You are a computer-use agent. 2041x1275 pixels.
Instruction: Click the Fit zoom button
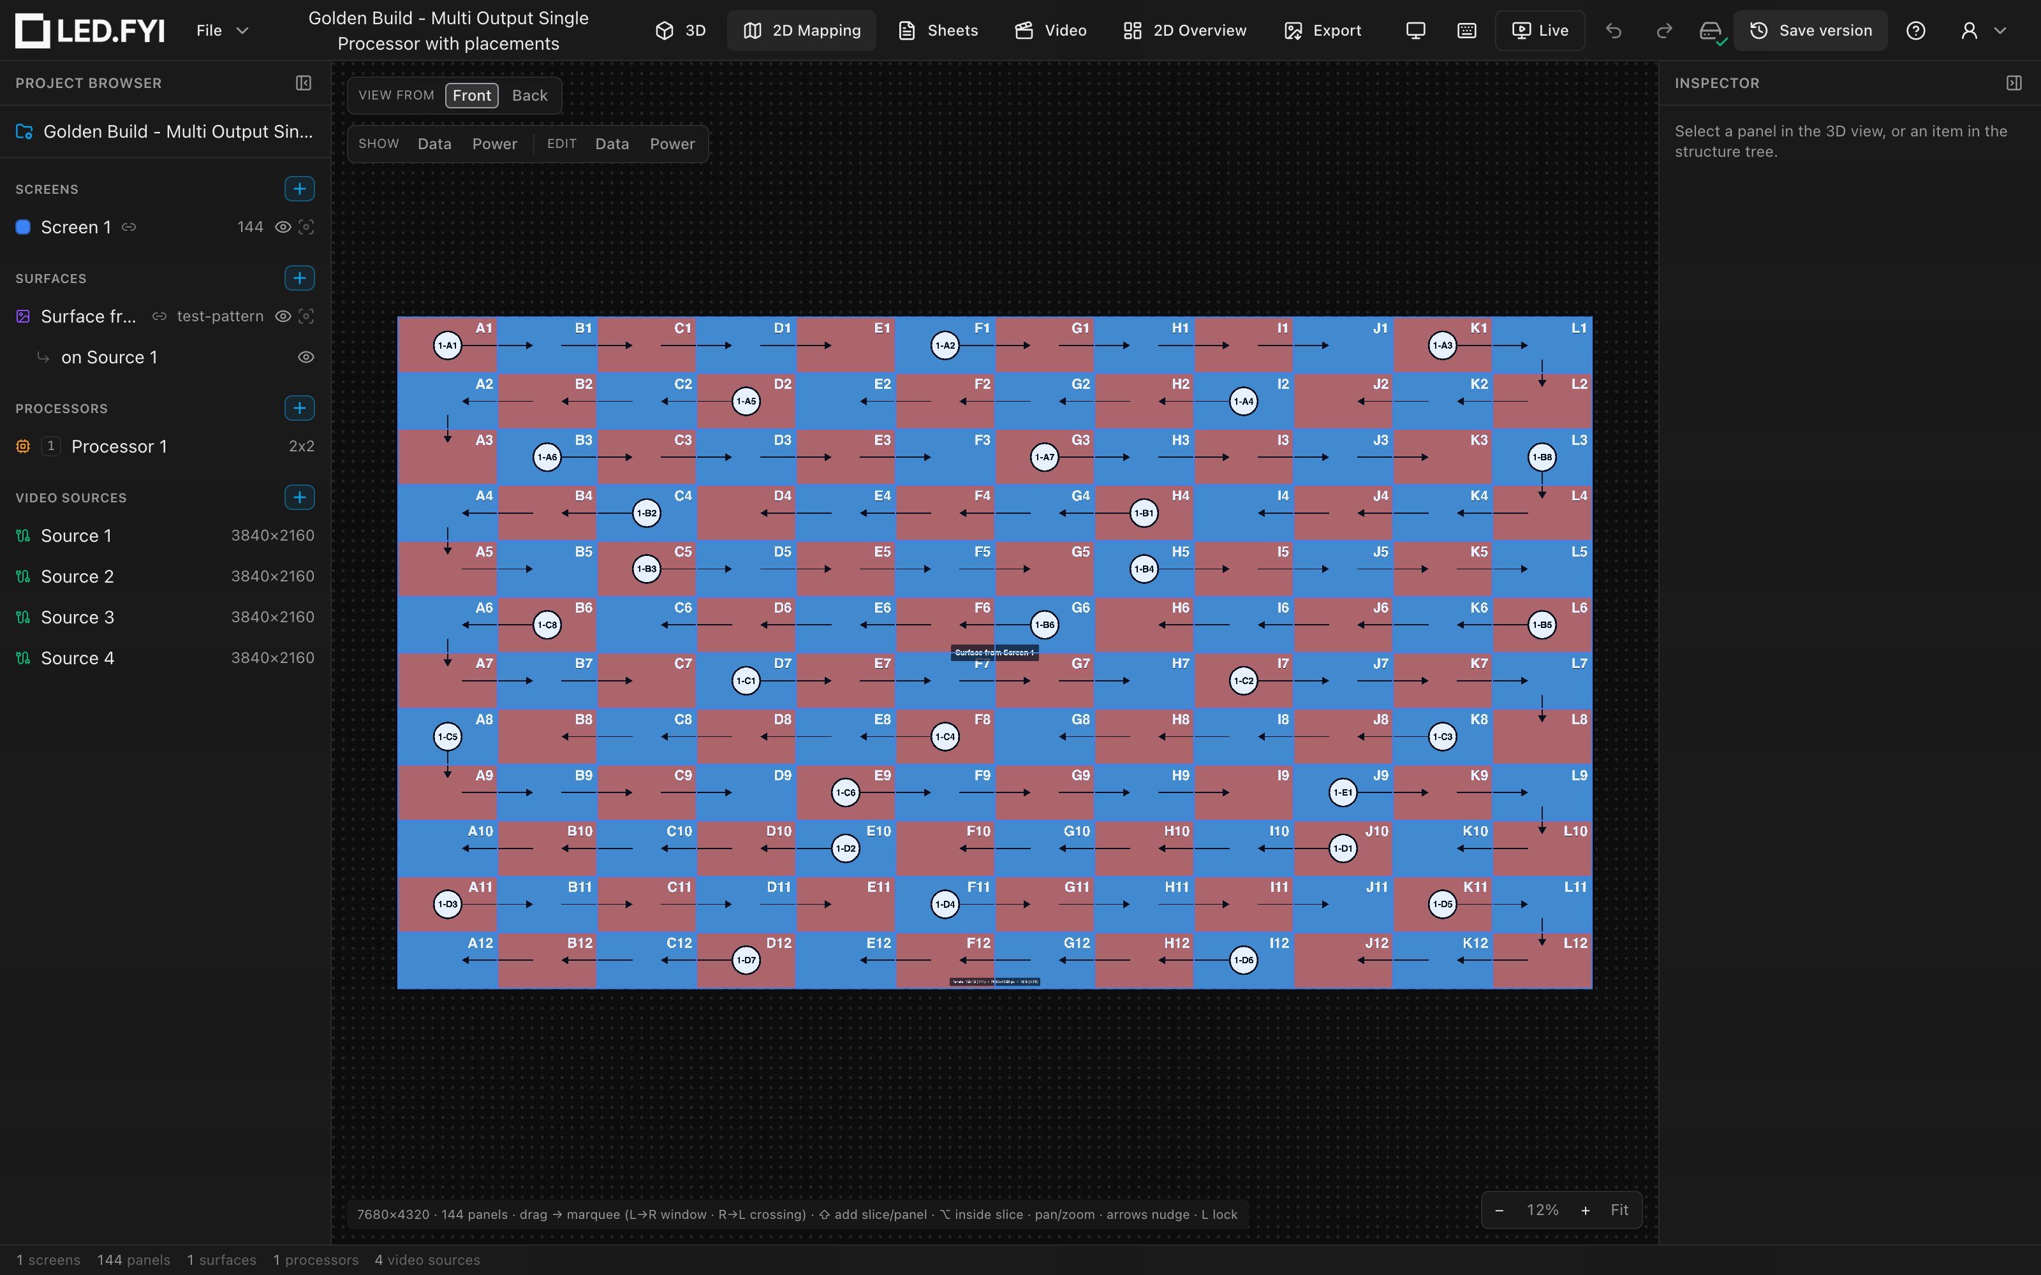click(1619, 1210)
